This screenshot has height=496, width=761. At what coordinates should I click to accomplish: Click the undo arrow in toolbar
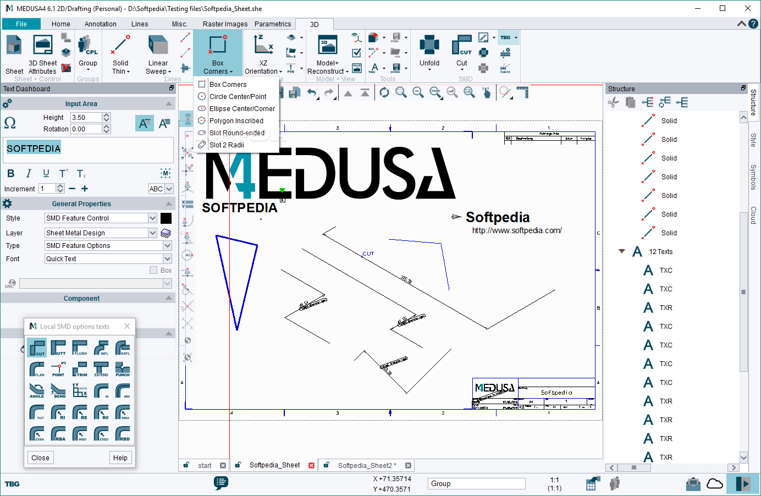pos(312,93)
